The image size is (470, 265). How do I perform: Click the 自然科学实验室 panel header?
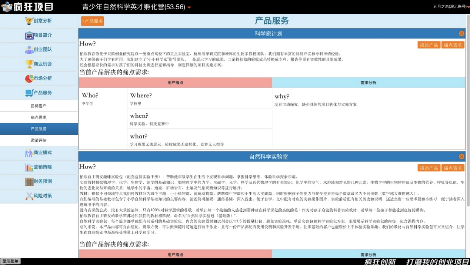pyautogui.click(x=272, y=157)
